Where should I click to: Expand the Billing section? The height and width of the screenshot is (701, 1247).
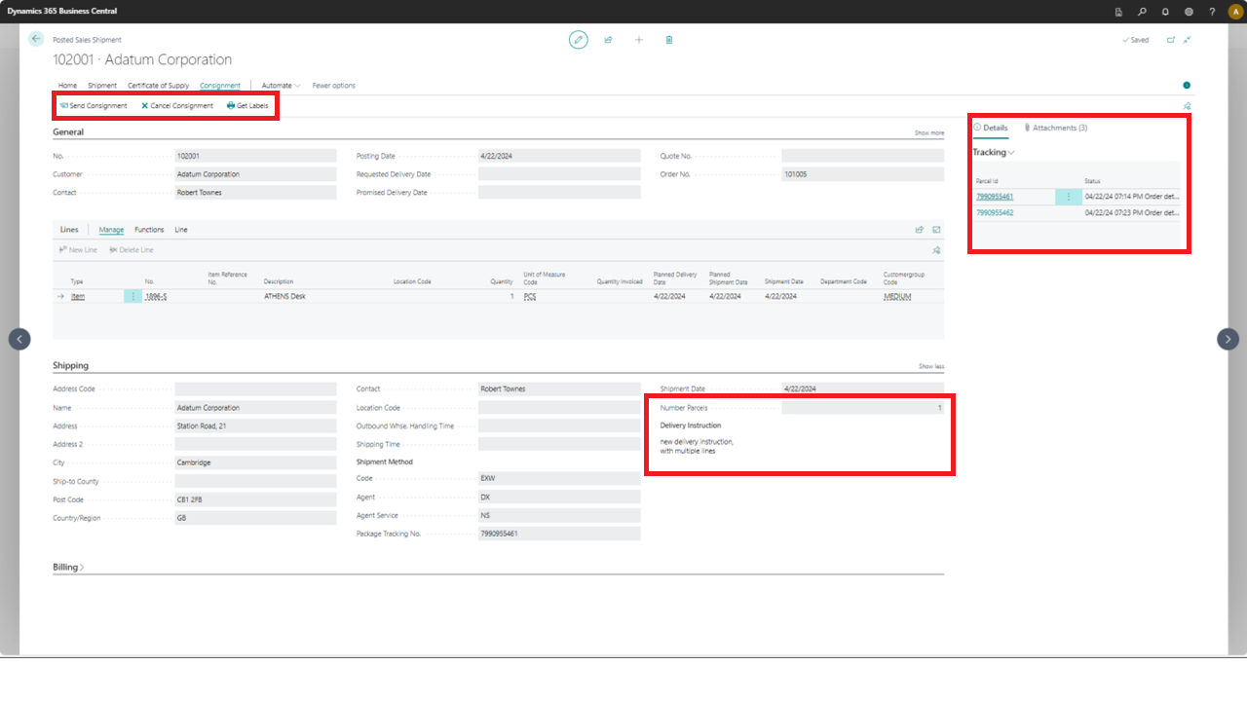[68, 566]
